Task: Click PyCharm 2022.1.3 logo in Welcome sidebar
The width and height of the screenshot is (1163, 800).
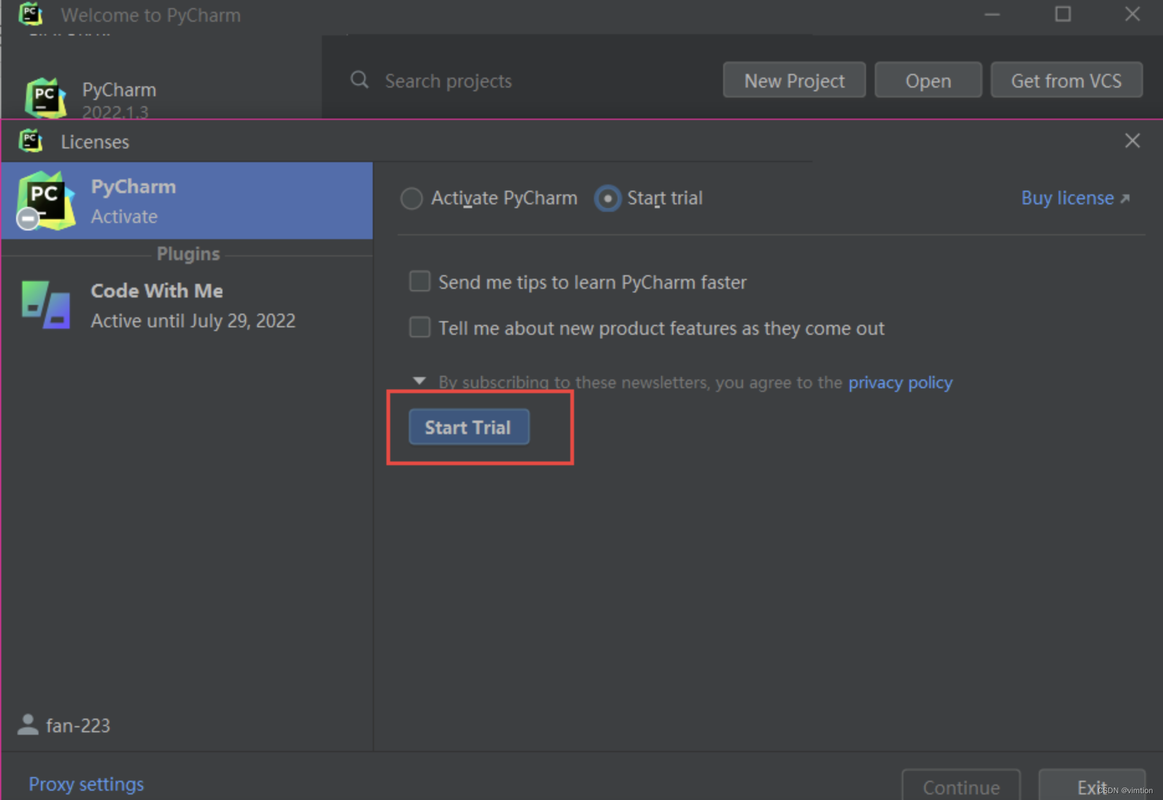Action: (45, 98)
